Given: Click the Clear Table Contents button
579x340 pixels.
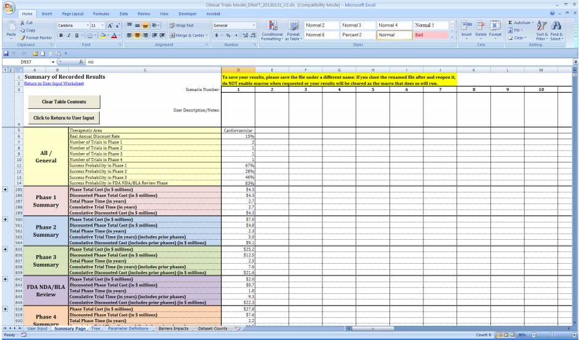Looking at the screenshot, I should coord(64,101).
